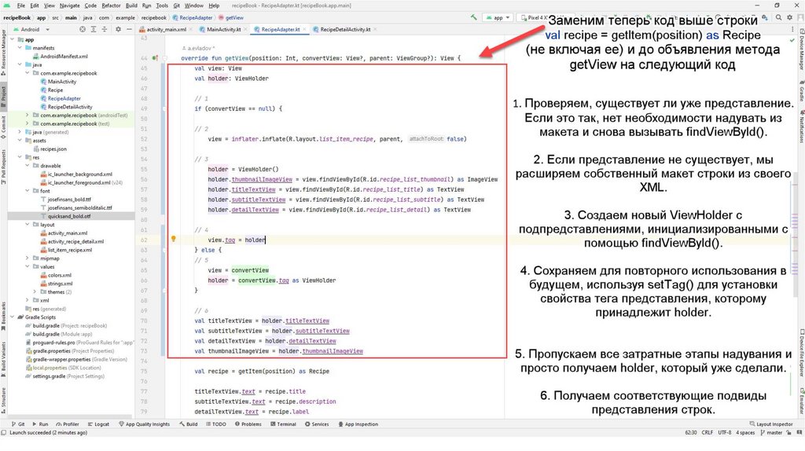
Task: Toggle the Bookmarks side panel
Action: [4, 317]
